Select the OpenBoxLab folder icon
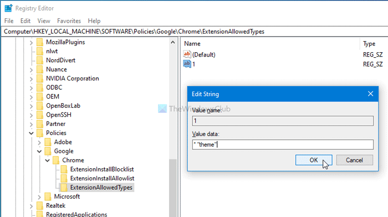 (x=40, y=106)
